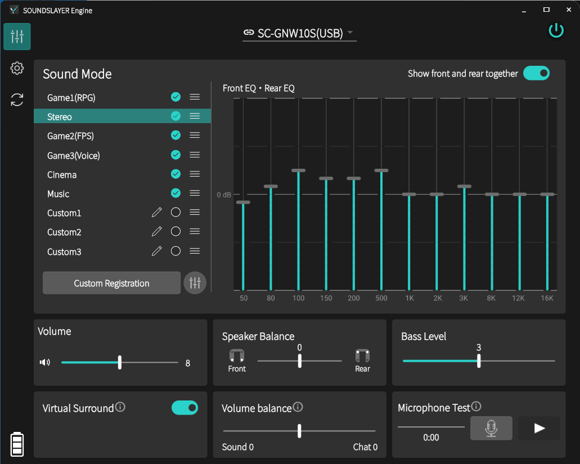Mute audio using the speaker icon

click(x=44, y=362)
